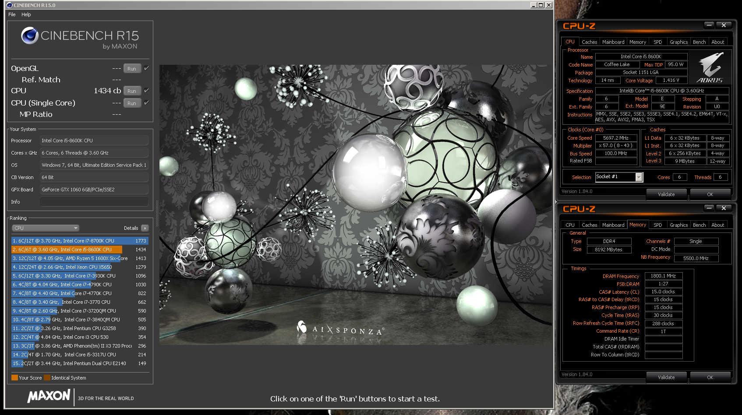The width and height of the screenshot is (742, 415).
Task: Minimize the upper CPU-Z window
Action: 710,25
